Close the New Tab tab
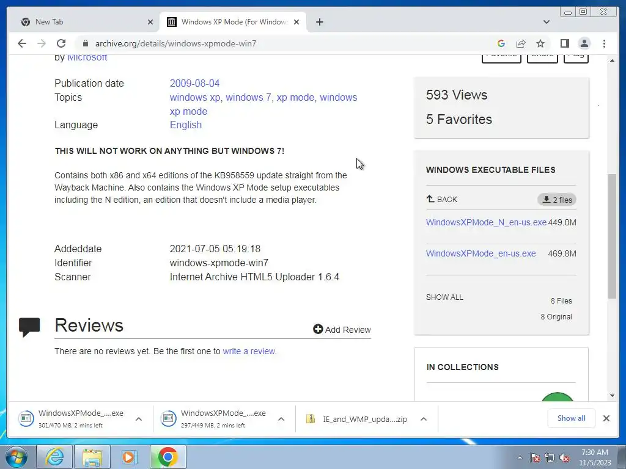Screen dimensions: 626x469 click(x=150, y=22)
